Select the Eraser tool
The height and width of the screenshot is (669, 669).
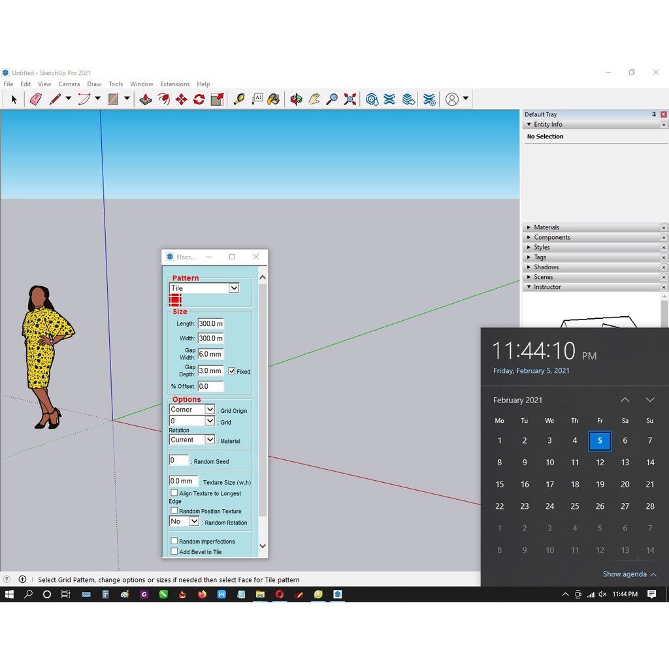[35, 99]
